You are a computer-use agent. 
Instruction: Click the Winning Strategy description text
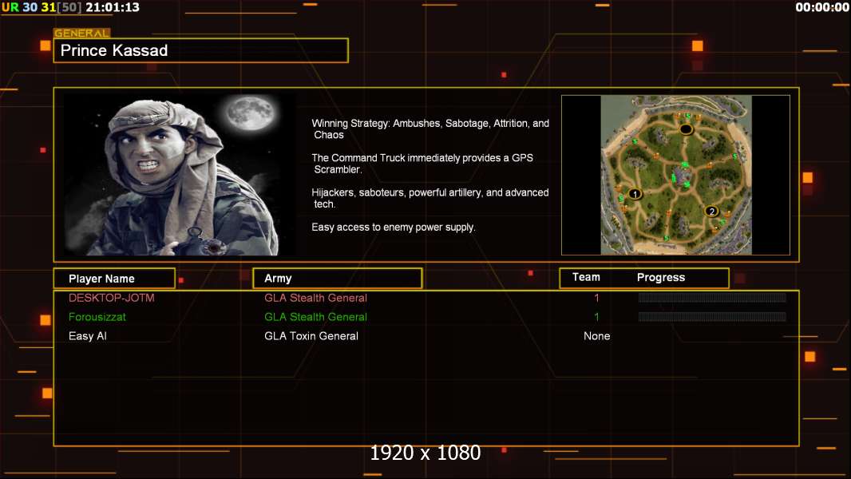pos(430,129)
